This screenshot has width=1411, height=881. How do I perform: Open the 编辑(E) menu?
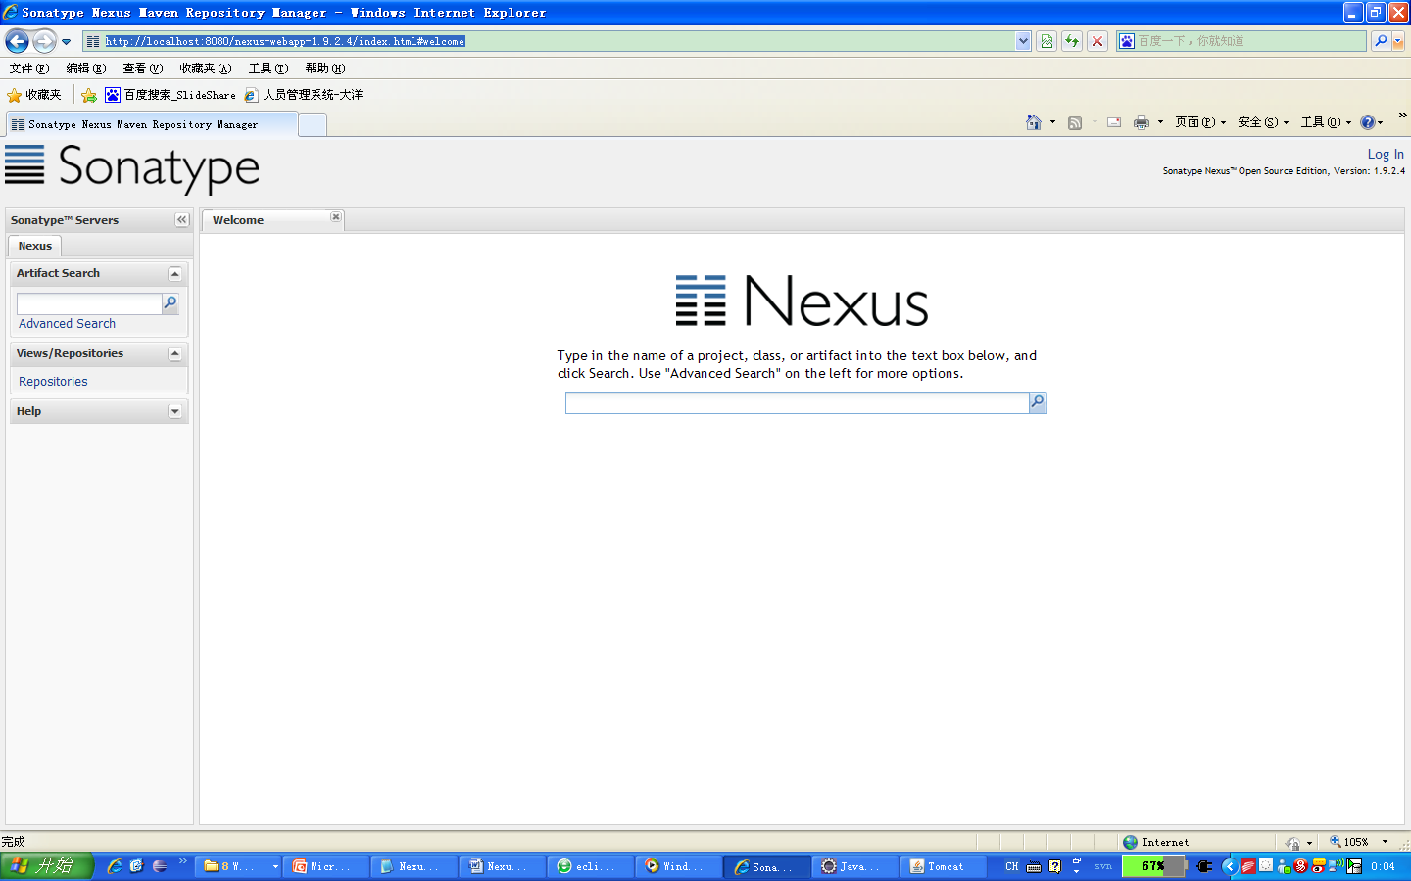click(86, 69)
